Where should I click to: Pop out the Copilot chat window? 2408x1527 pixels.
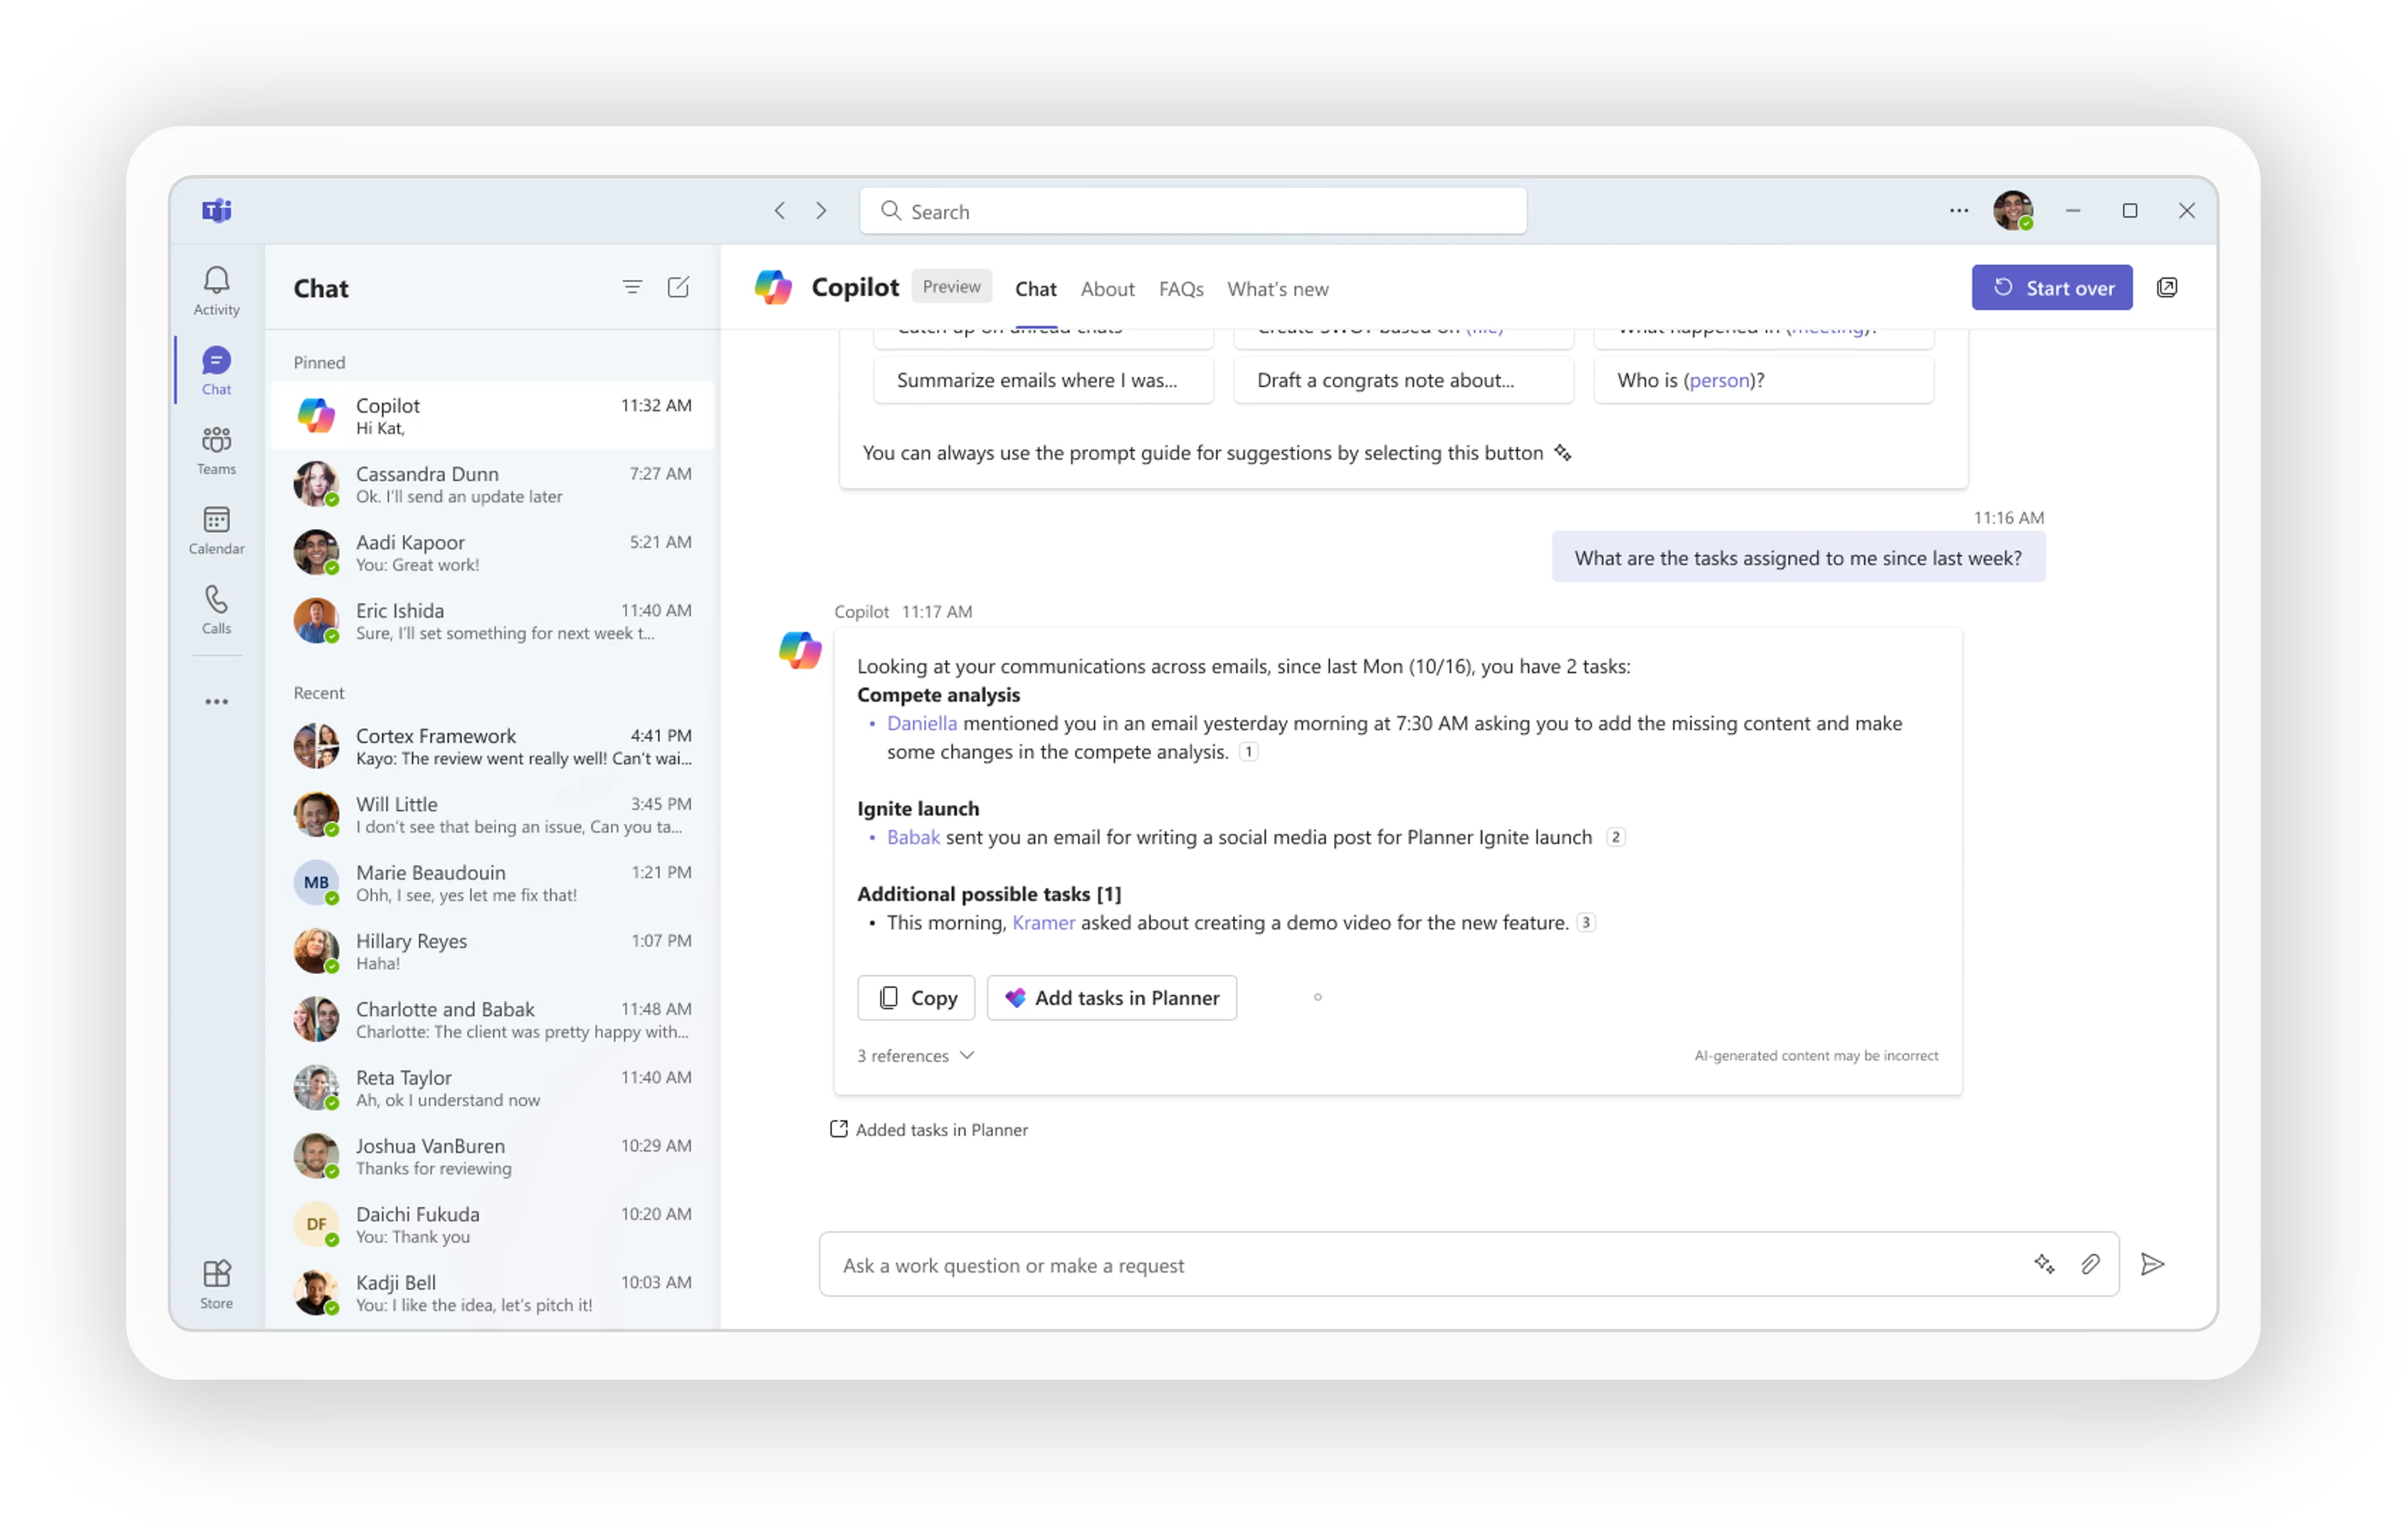[2167, 288]
